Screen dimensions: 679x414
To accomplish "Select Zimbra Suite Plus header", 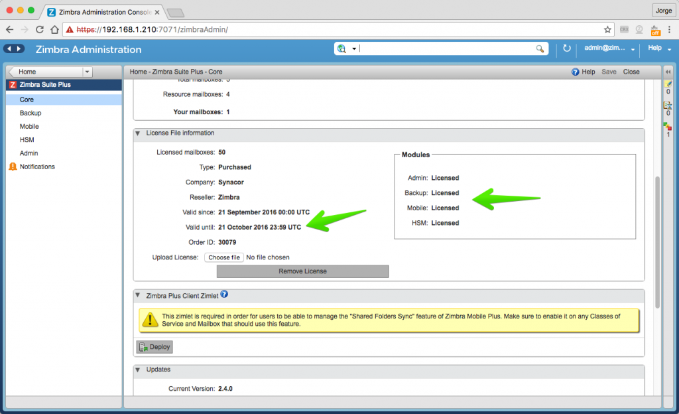I will point(64,85).
